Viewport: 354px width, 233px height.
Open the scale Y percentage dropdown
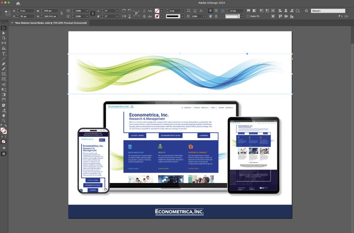pos(87,16)
